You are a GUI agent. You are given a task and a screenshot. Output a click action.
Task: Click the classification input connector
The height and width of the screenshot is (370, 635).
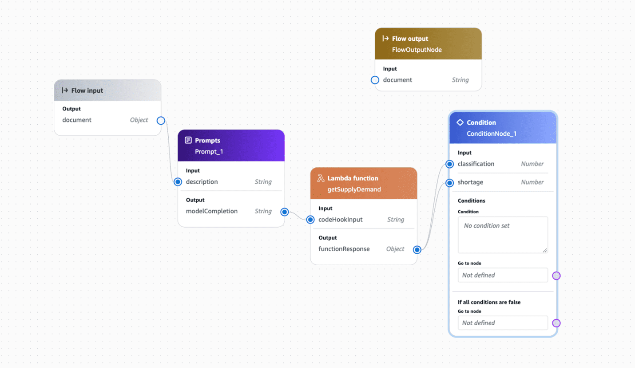point(450,164)
